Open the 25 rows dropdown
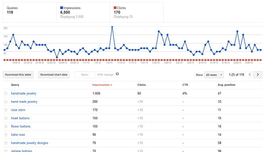The width and height of the screenshot is (265, 152). [x=214, y=75]
